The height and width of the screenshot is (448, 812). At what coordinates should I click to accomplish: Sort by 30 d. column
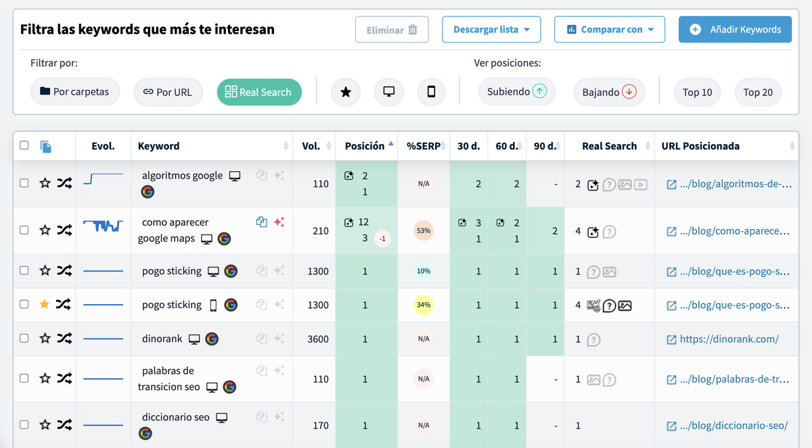[x=468, y=146]
